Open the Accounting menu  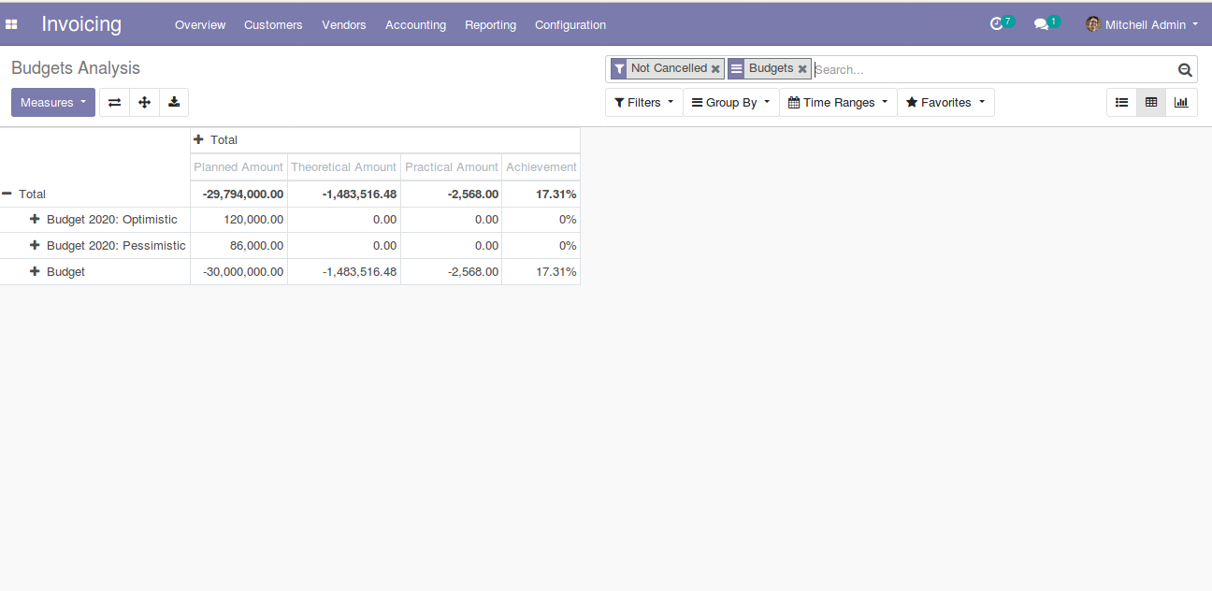[x=415, y=25]
